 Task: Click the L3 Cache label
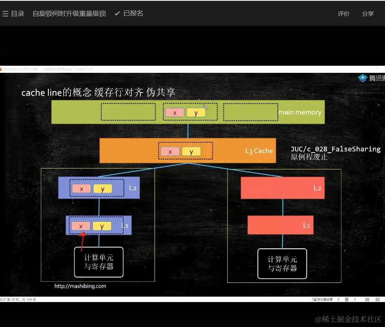coord(259,151)
